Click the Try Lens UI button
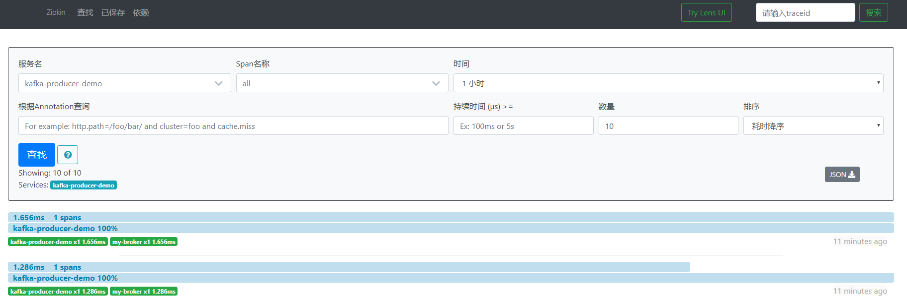The height and width of the screenshot is (303, 907). pos(706,12)
